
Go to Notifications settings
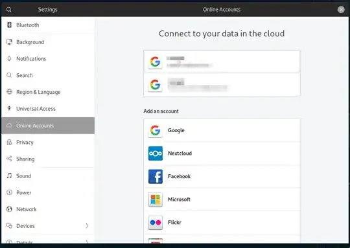click(x=48, y=59)
